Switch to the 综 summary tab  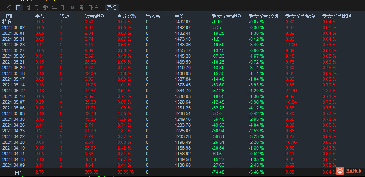(x=9, y=7)
